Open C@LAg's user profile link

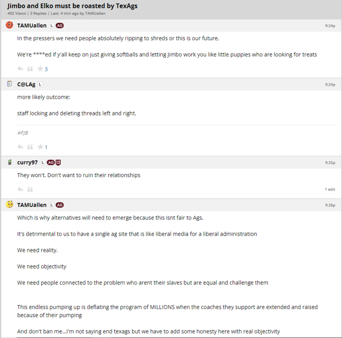(26, 84)
